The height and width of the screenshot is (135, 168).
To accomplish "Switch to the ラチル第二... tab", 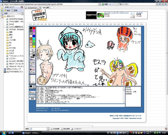I will pyautogui.click(x=46, y=8).
